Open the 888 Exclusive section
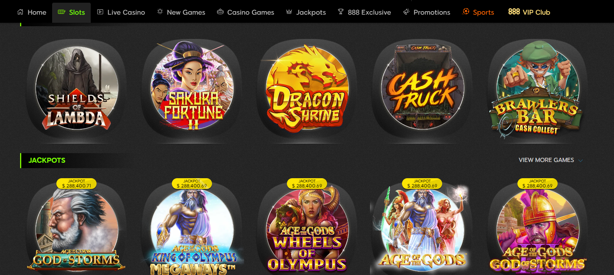The height and width of the screenshot is (275, 614). [x=364, y=12]
